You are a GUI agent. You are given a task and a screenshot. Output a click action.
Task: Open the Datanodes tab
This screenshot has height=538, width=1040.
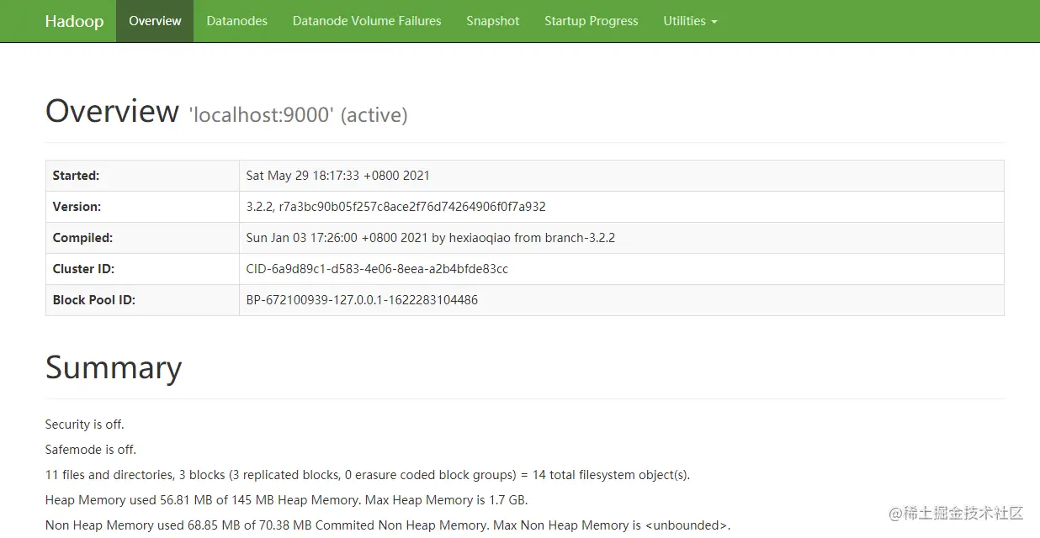coord(236,21)
